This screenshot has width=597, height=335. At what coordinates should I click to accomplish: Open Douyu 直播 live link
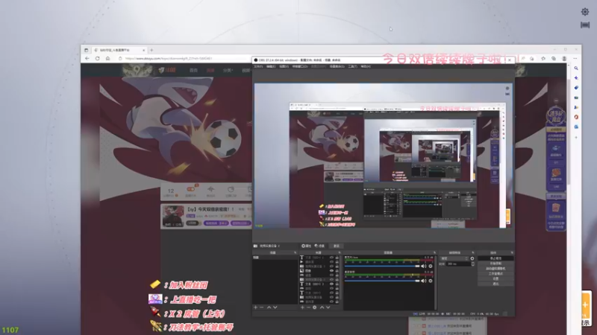[210, 70]
